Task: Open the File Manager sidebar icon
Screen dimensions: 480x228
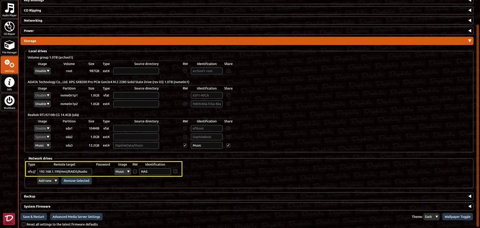Action: [x=9, y=47]
